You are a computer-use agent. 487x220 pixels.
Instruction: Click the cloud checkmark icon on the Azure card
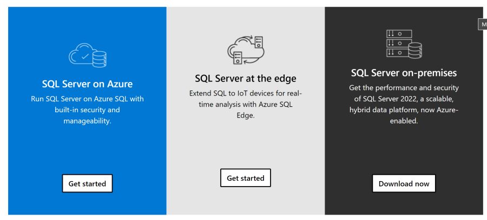click(81, 56)
